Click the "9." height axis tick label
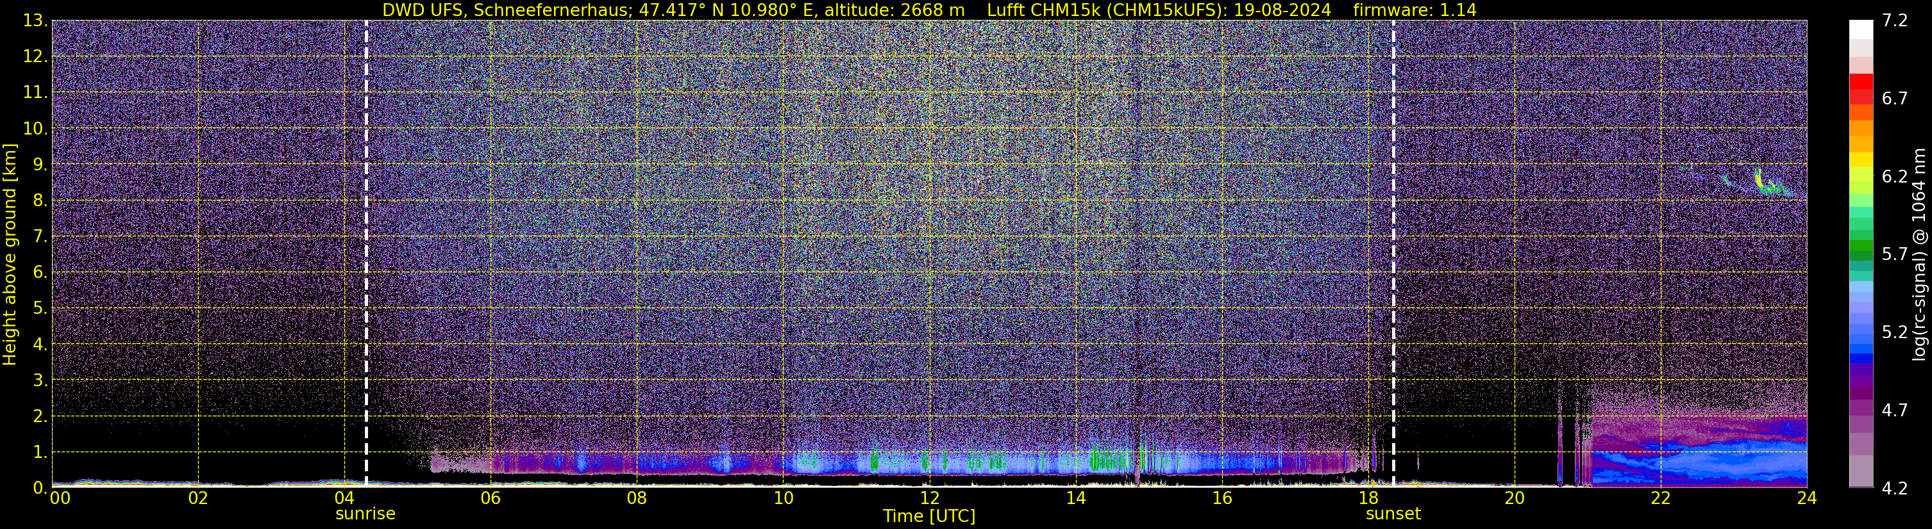 click(40, 165)
